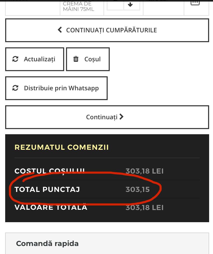This screenshot has height=254, width=213.
Task: Select the left chevron on Continuați cumpărăturile
Action: (x=60, y=29)
